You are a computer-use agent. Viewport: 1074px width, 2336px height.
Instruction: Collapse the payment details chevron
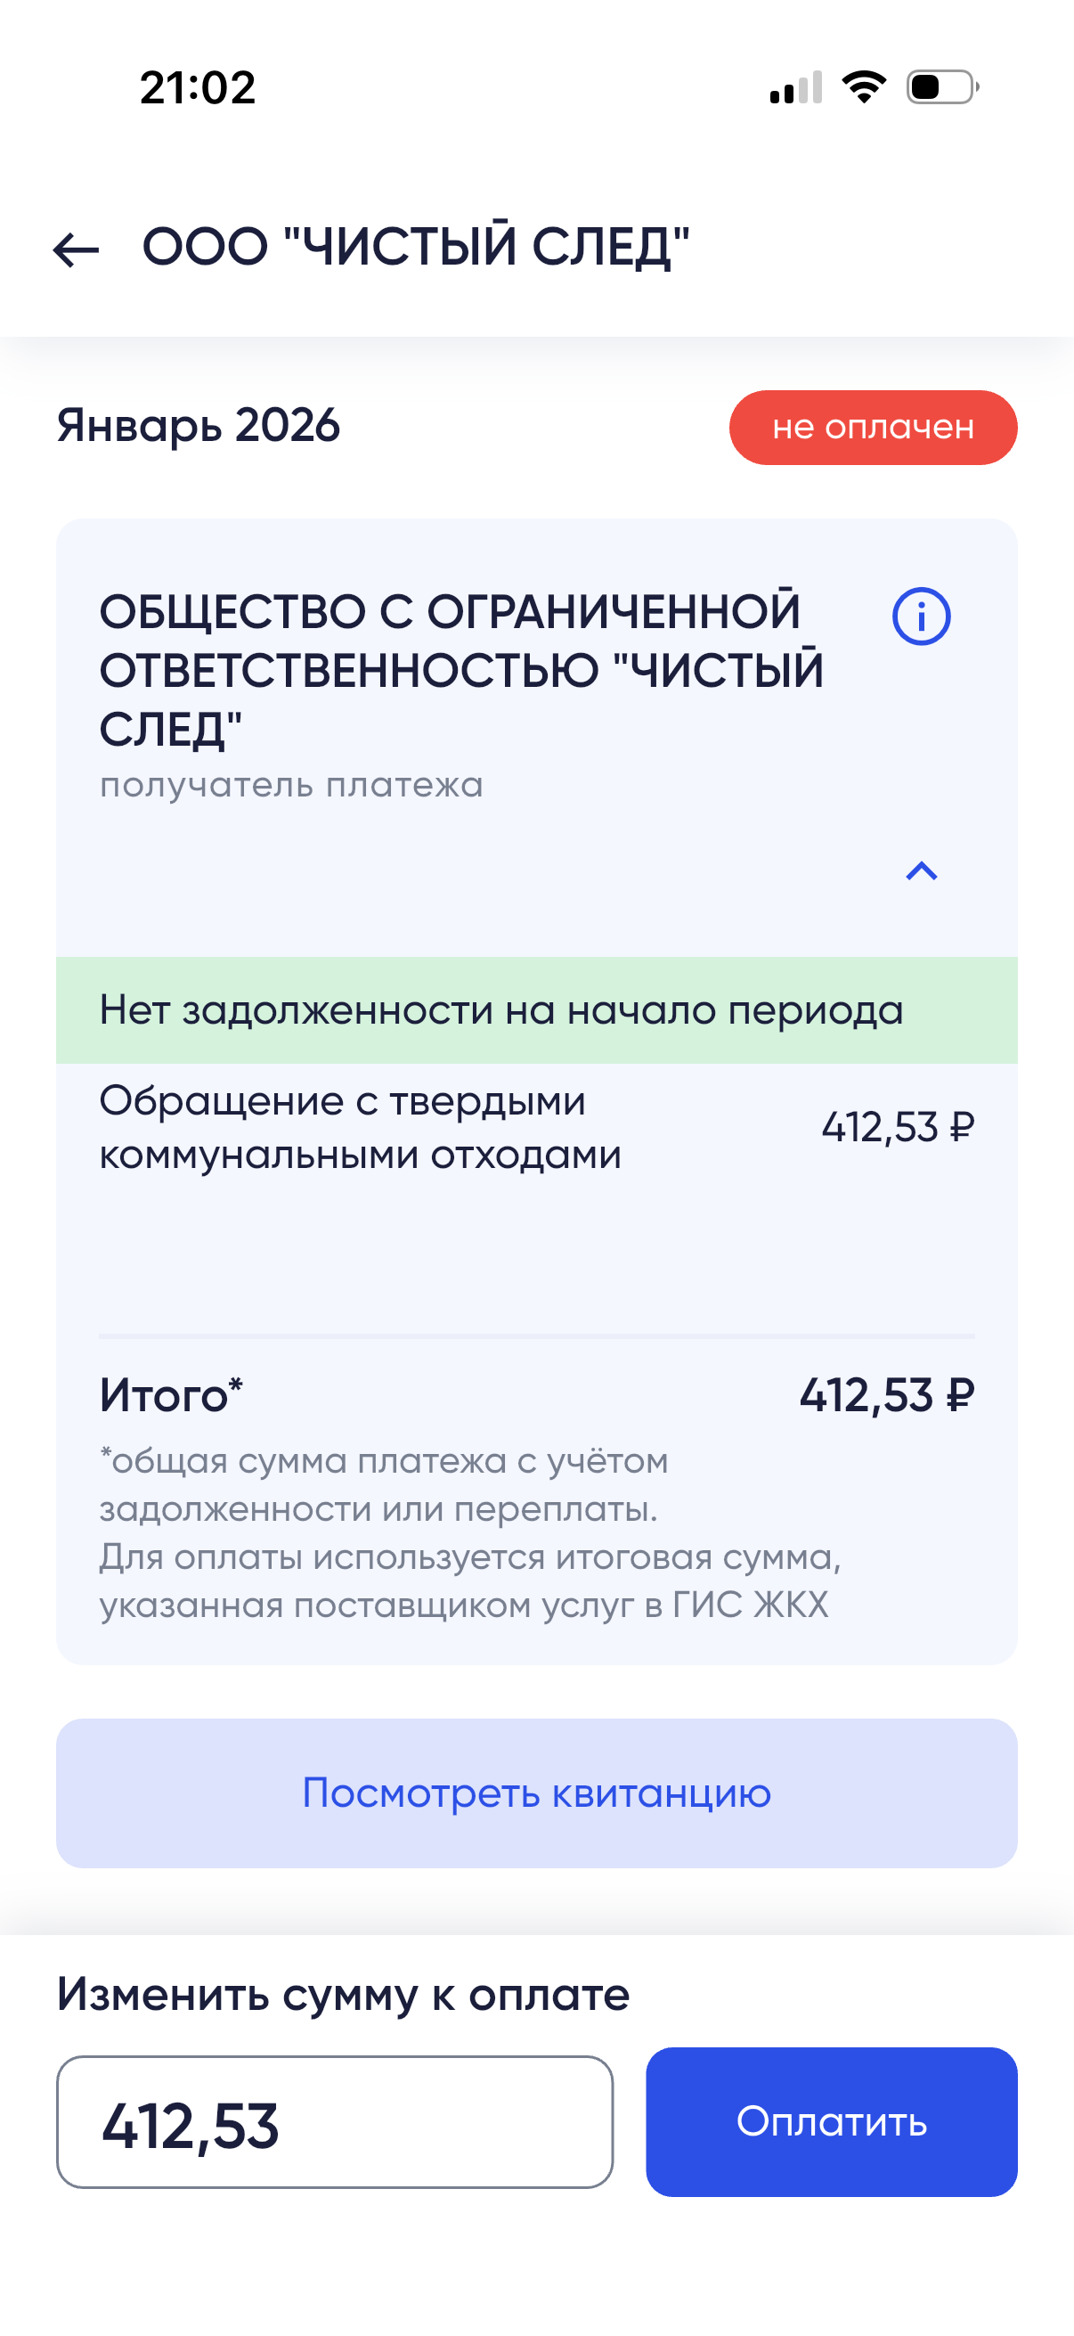click(921, 871)
